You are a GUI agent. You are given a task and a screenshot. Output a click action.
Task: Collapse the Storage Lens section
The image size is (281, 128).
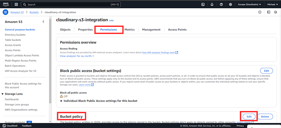[3, 94]
